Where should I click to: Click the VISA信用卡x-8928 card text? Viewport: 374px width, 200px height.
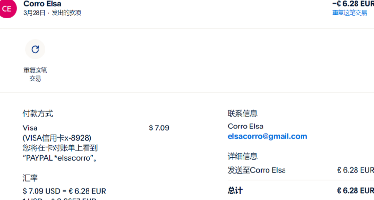57,138
